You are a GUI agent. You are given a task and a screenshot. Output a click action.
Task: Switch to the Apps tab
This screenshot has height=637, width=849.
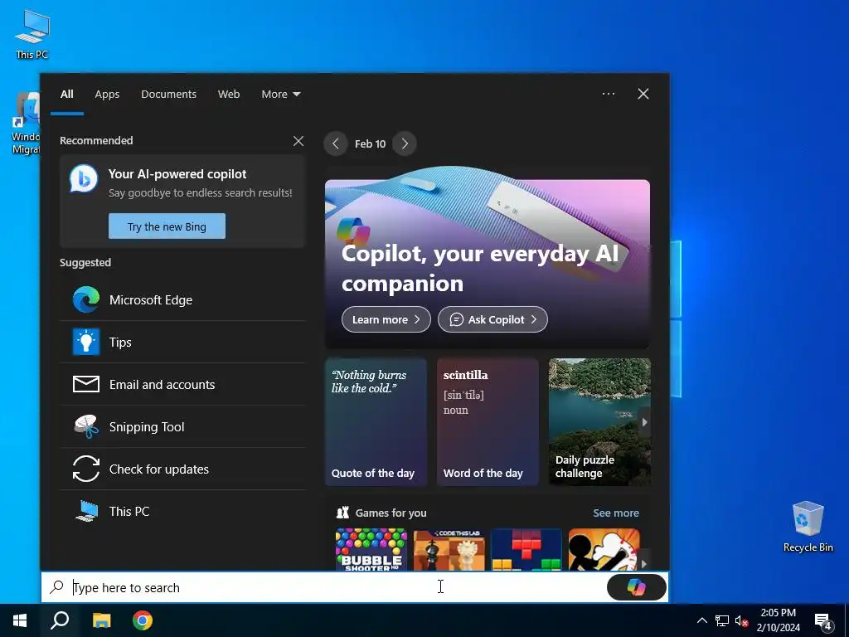point(107,95)
